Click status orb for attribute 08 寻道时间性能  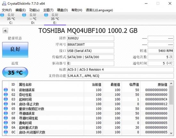click(x=6, y=118)
